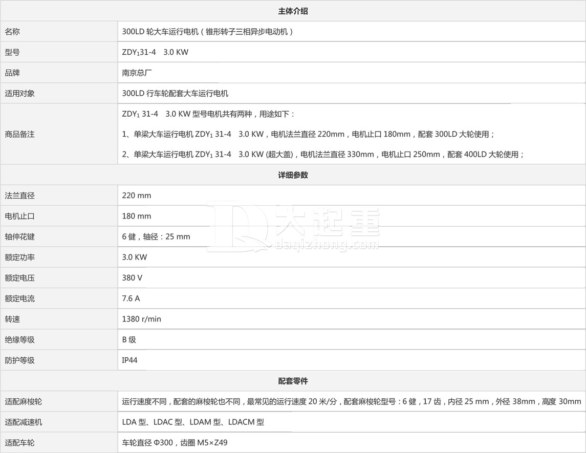
Task: Click the 车轮直径 Φ300，齿圈 M5×Z49 value
Action: [175, 443]
